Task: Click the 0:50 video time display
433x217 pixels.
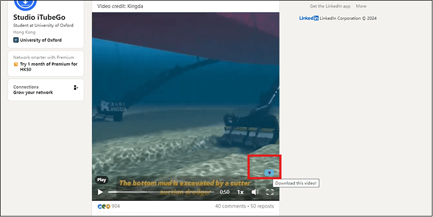Action: [224, 192]
